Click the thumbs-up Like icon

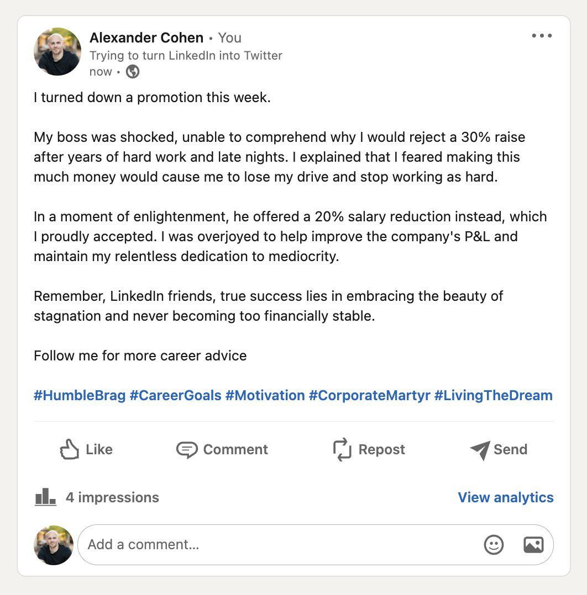coord(70,450)
